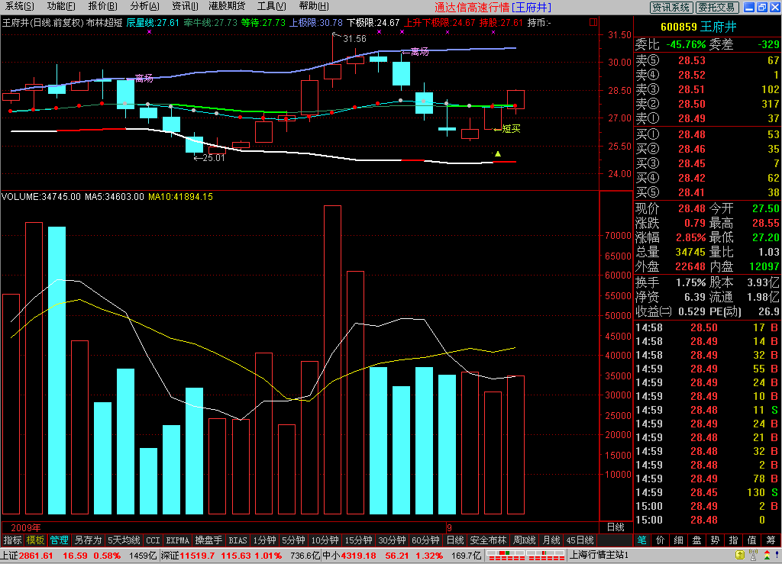Switch to 1分钟 period

264,540
